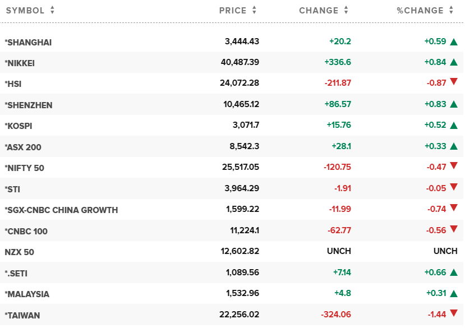The width and height of the screenshot is (465, 328).
Task: Open the NZX 50 index link
Action: (19, 252)
